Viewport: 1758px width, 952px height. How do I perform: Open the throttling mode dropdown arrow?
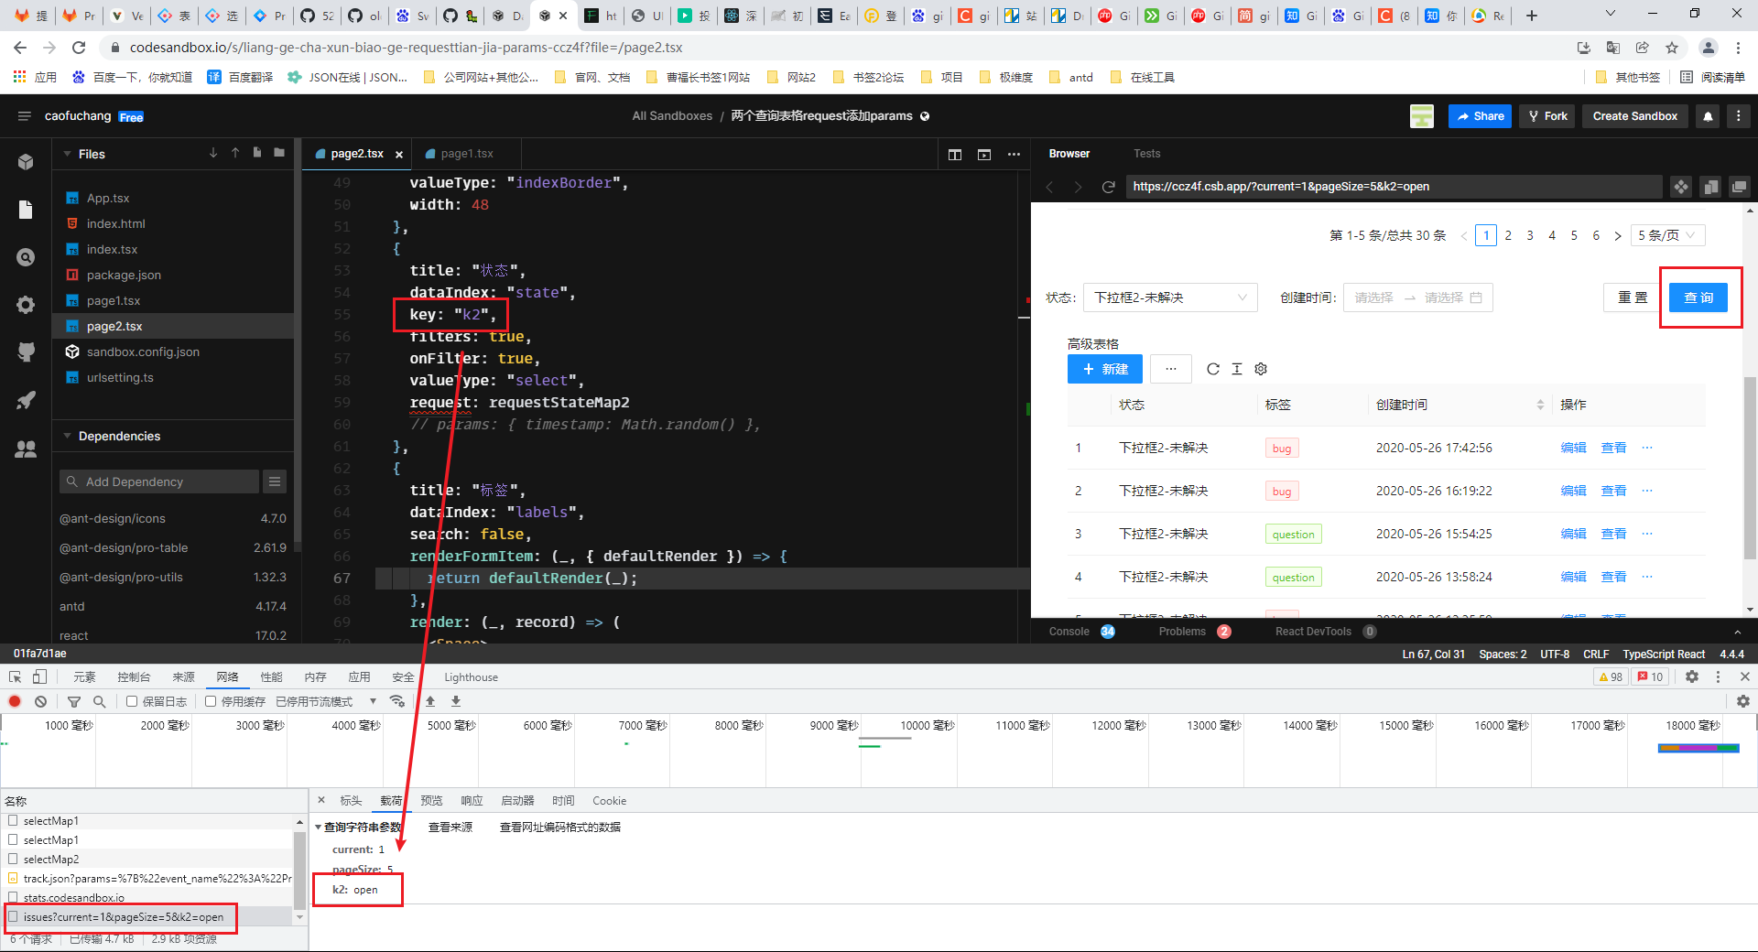tap(373, 701)
